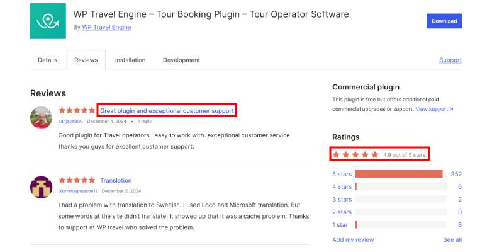The width and height of the screenshot is (492, 252).
Task: Click the Add my review link
Action: (x=353, y=240)
